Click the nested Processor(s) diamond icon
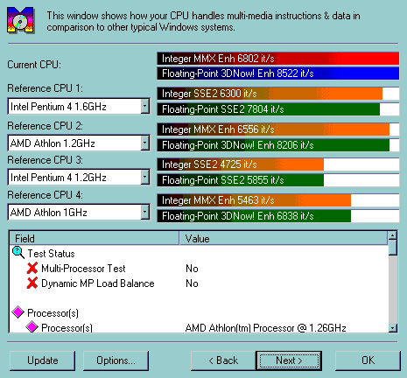 32,326
